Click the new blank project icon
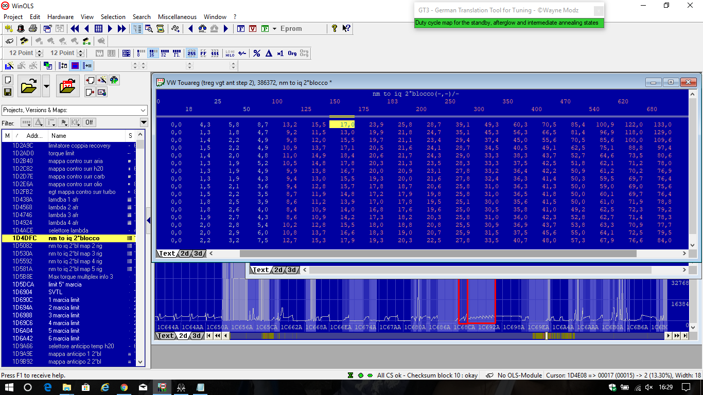This screenshot has height=395, width=703. pyautogui.click(x=8, y=80)
